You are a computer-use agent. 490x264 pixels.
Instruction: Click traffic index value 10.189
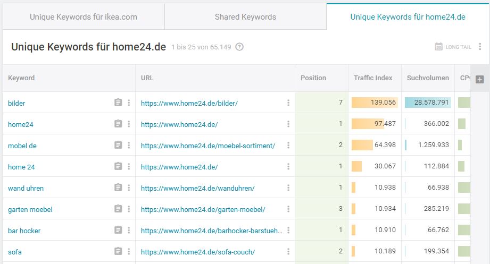(385, 251)
